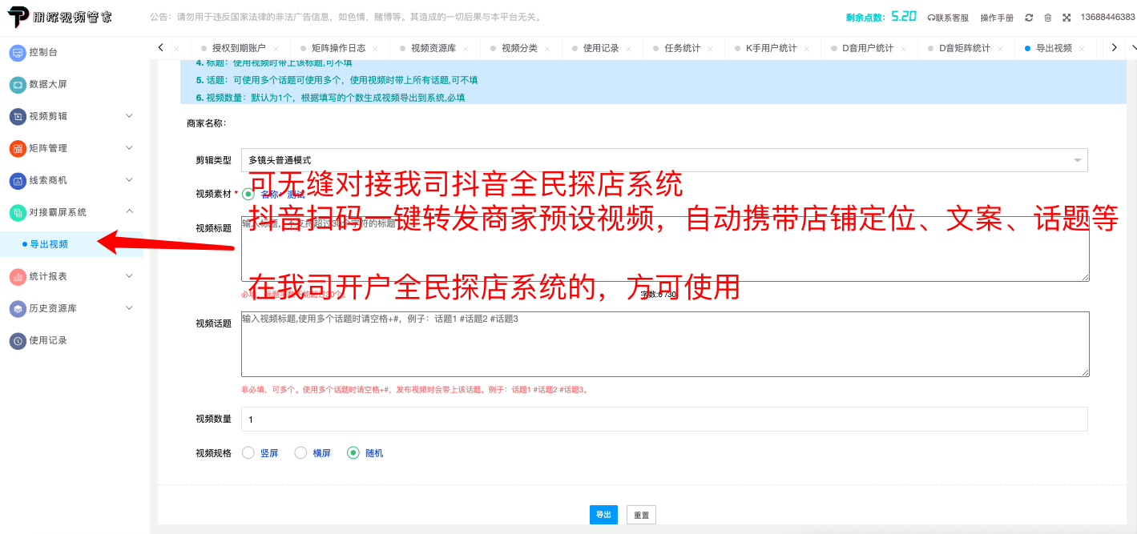Close the 导出视频 tab
1137x534 pixels.
(1083, 49)
